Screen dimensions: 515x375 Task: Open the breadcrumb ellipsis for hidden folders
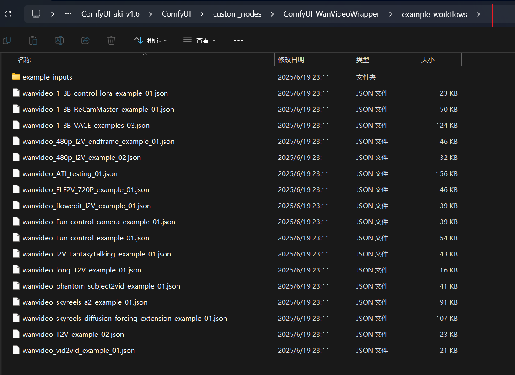pos(68,14)
